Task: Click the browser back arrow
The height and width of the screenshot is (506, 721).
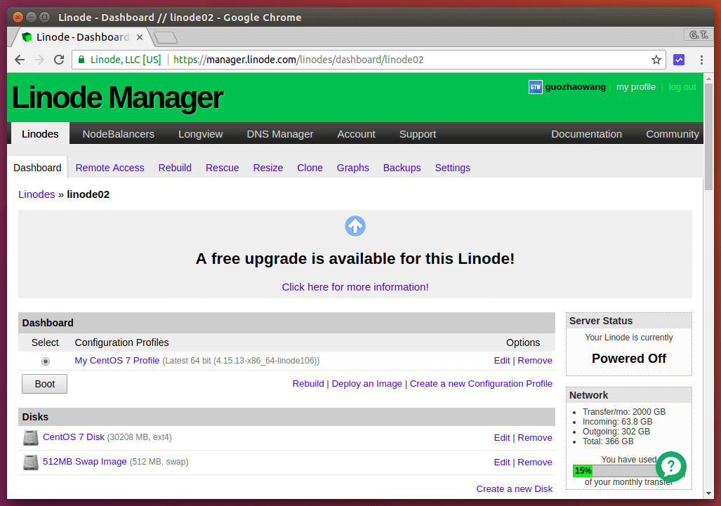Action: pos(20,60)
